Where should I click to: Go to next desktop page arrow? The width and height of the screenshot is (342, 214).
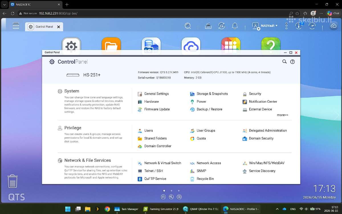click(x=337, y=116)
